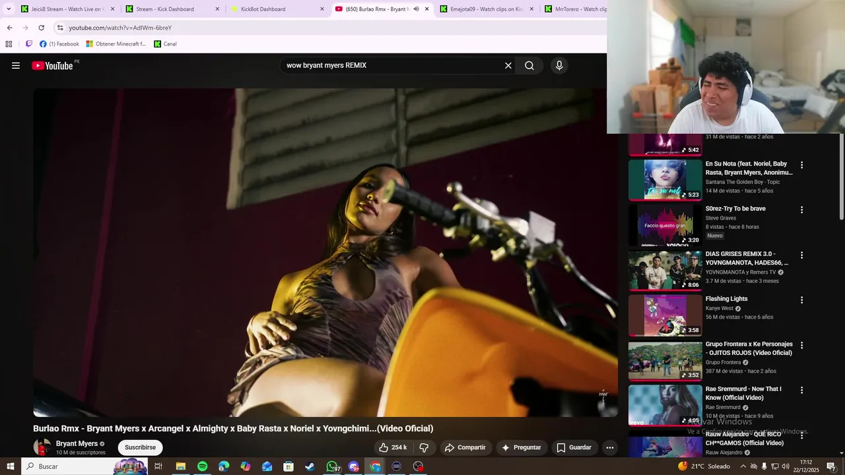Click the magnifier search button
The height and width of the screenshot is (475, 845).
point(529,65)
